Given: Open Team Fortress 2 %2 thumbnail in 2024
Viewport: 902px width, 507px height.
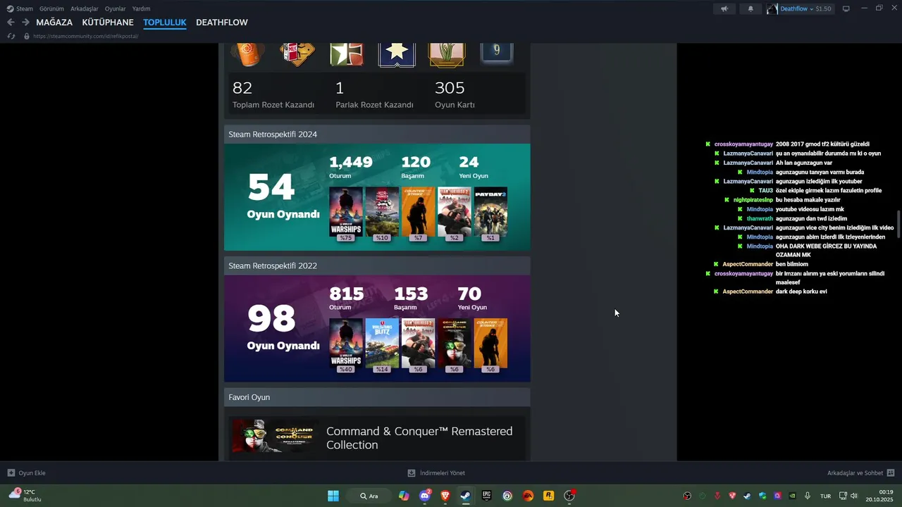Looking at the screenshot, I should click(x=455, y=212).
